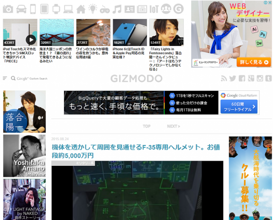Open the tablet category icon

click(x=44, y=9)
